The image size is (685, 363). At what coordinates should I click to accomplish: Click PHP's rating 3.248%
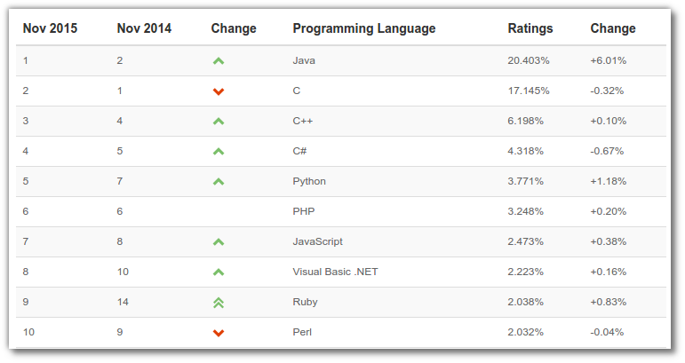[526, 211]
